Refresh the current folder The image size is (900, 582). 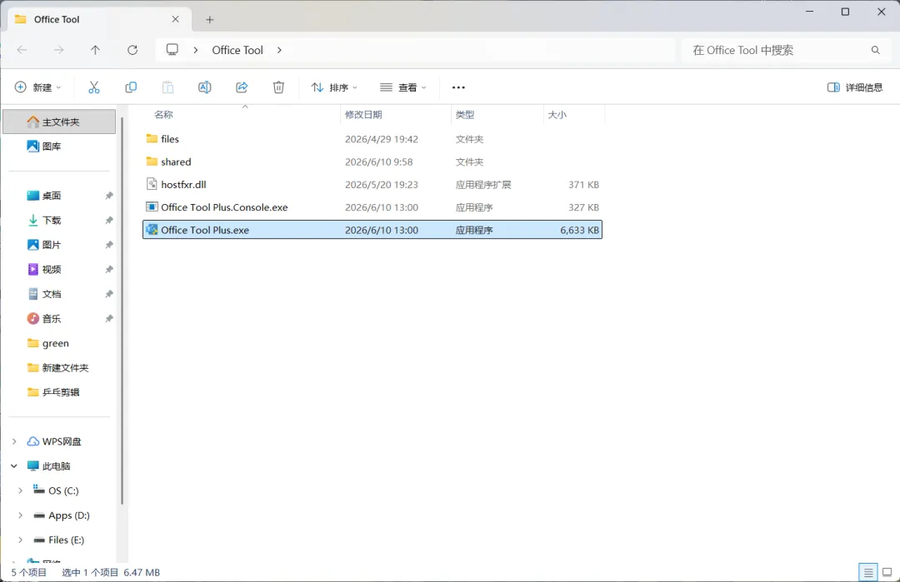click(x=132, y=50)
